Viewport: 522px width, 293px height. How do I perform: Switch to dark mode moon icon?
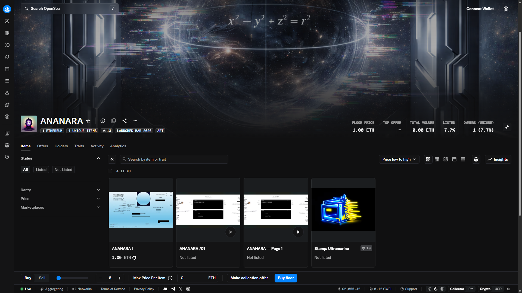point(436,289)
